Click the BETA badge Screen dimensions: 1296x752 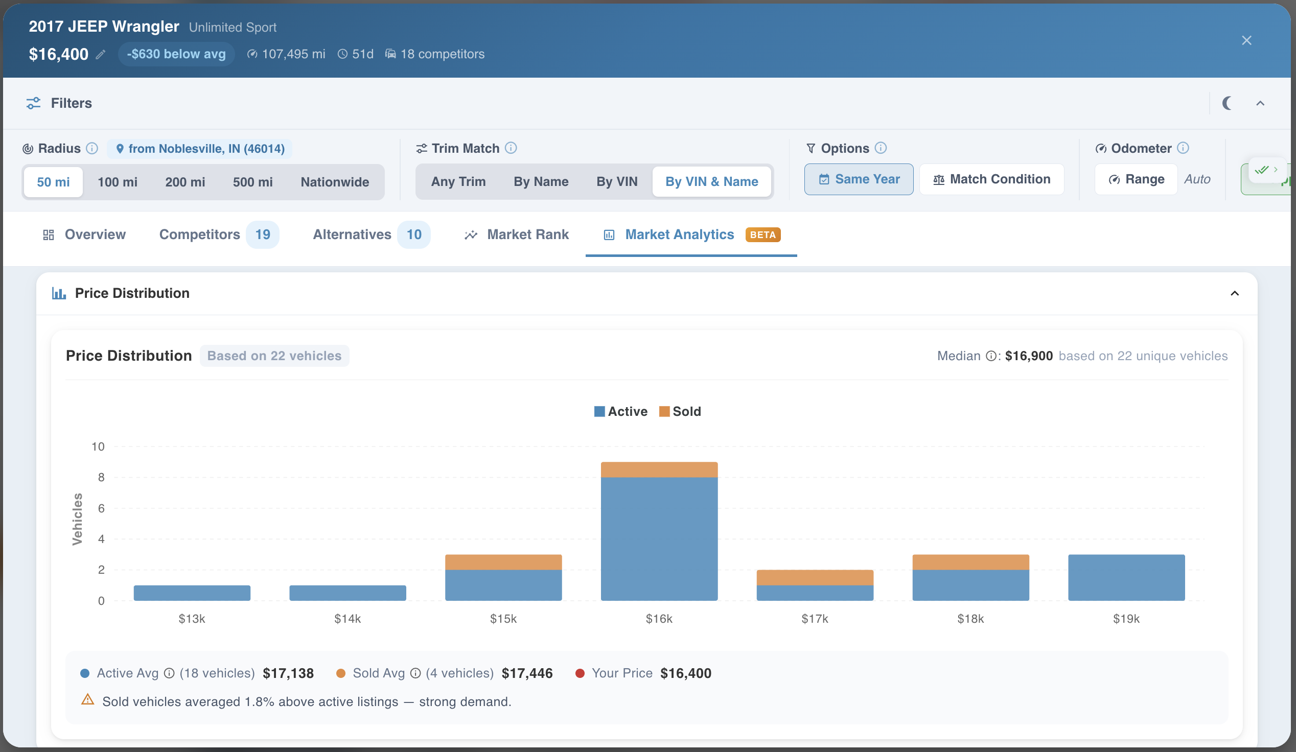click(x=763, y=235)
